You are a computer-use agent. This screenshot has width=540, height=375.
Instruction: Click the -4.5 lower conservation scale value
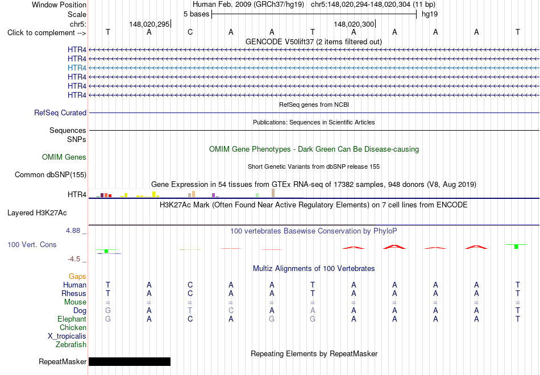[x=74, y=259]
